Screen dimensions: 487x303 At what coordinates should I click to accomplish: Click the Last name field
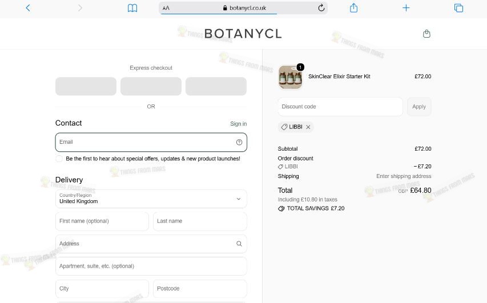coord(200,221)
